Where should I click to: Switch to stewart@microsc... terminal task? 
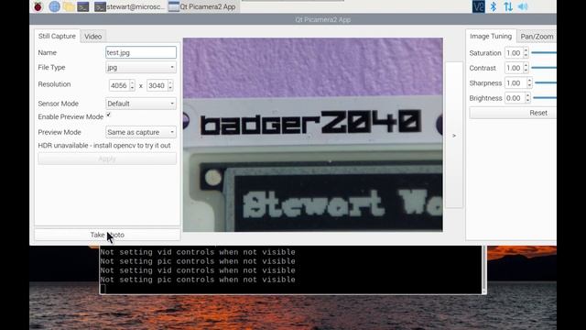coord(129,6)
